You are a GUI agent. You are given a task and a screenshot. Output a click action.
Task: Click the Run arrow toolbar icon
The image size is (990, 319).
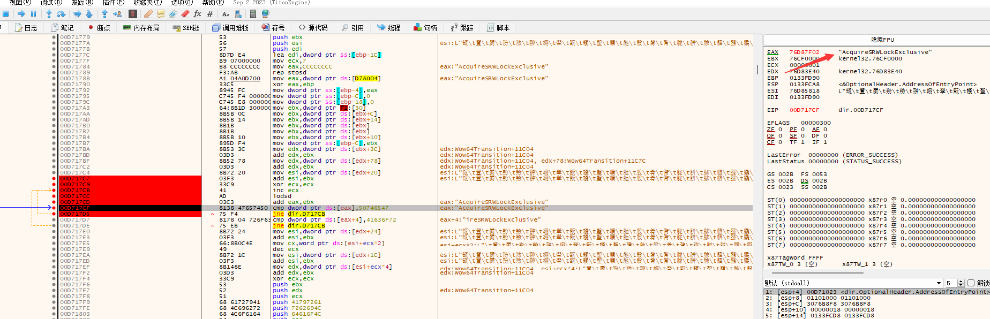click(x=21, y=14)
